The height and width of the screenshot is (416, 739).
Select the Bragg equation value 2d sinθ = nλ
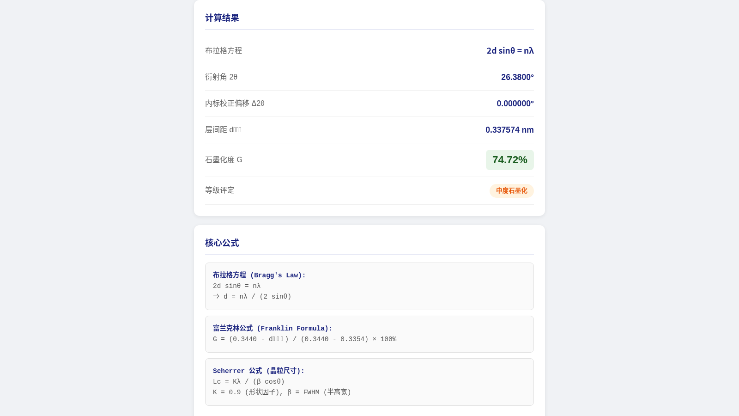[x=510, y=51]
